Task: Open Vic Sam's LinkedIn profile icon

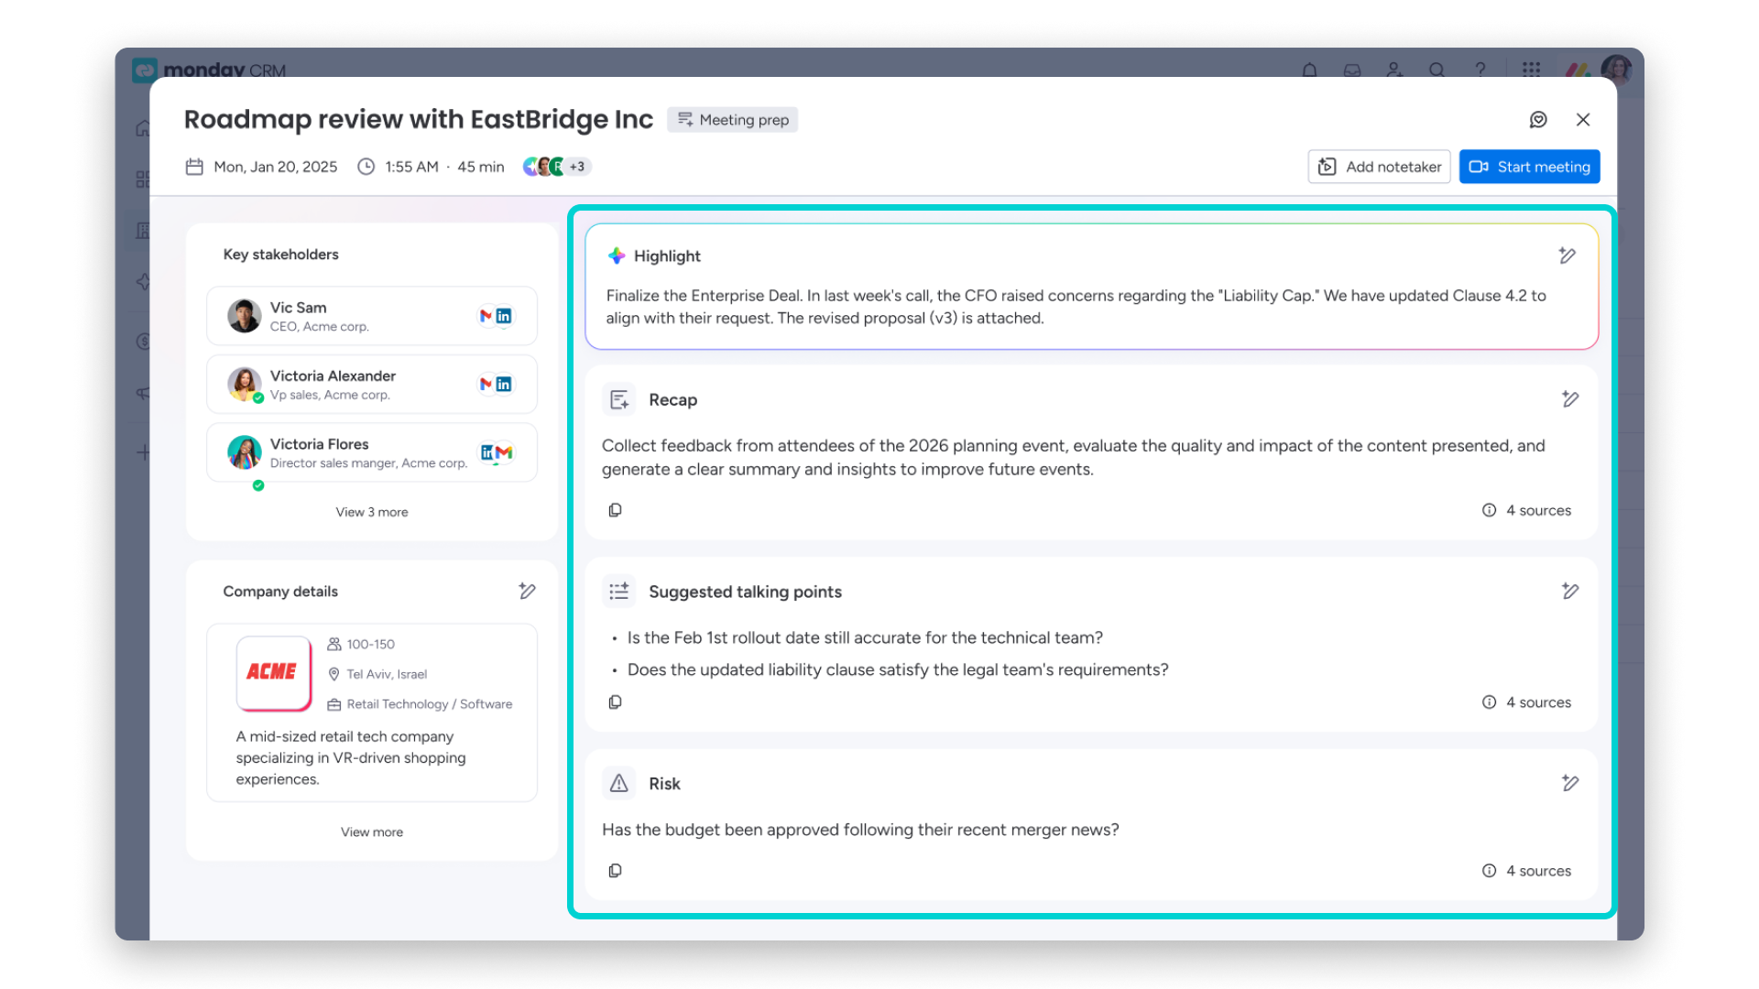Action: click(504, 316)
